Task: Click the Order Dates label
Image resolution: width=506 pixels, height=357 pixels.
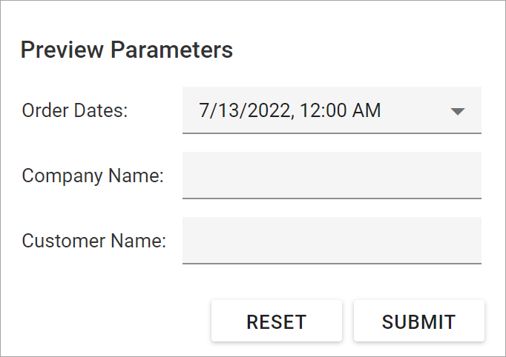Action: click(x=75, y=111)
